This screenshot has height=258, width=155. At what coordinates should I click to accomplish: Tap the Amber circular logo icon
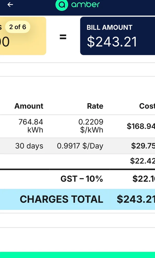[x=62, y=5]
